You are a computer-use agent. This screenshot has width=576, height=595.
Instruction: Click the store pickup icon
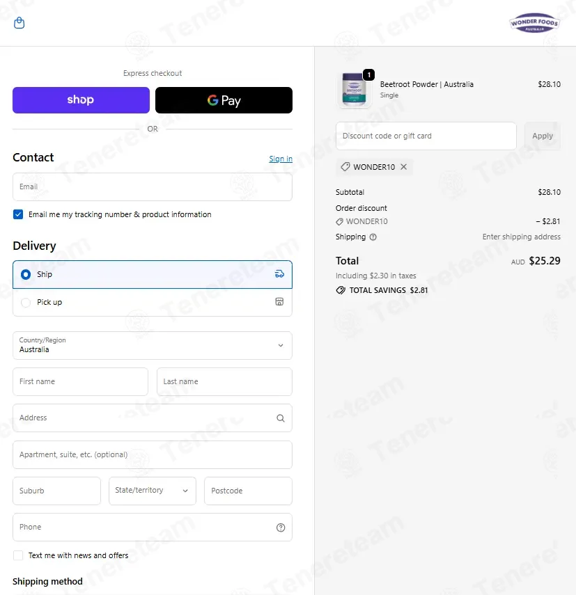(279, 301)
